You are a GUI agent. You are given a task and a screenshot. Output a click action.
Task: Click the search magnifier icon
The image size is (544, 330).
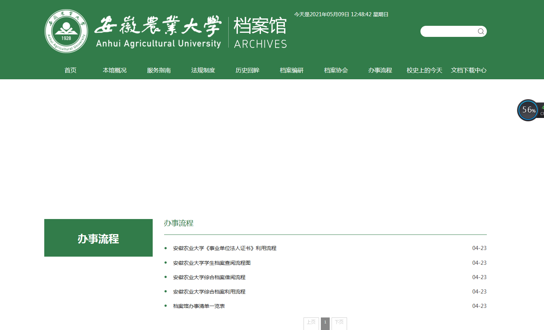tap(481, 31)
